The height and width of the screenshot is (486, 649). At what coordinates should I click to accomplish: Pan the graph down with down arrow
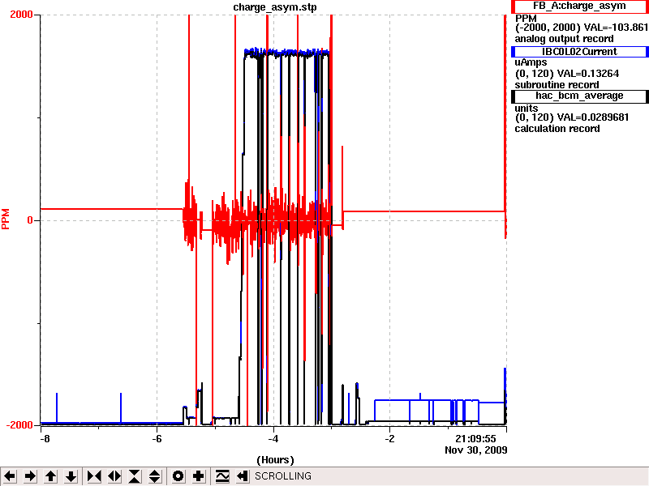coord(71,476)
